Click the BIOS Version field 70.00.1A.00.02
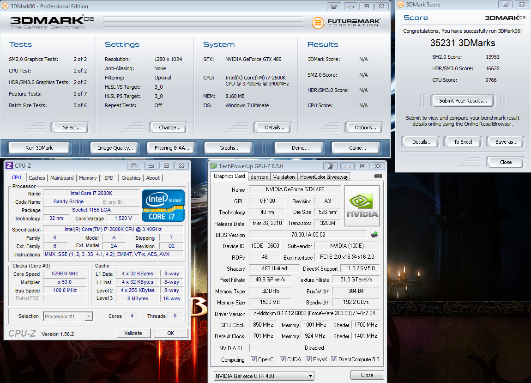The width and height of the screenshot is (531, 383). coord(308,235)
